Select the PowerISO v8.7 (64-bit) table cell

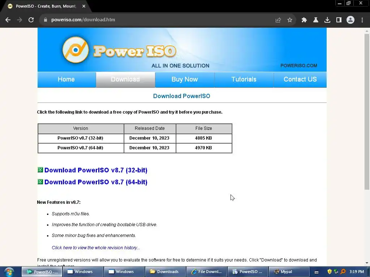coord(81,148)
